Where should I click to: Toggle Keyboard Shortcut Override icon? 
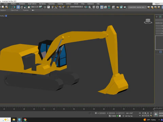[x=49, y=7]
